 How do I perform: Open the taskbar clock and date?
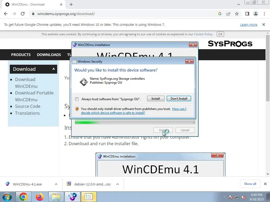coord(257,197)
